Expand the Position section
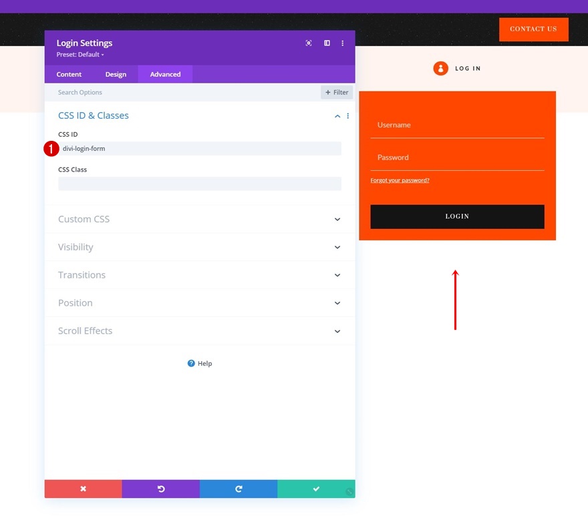Image resolution: width=588 pixels, height=532 pixels. point(200,303)
